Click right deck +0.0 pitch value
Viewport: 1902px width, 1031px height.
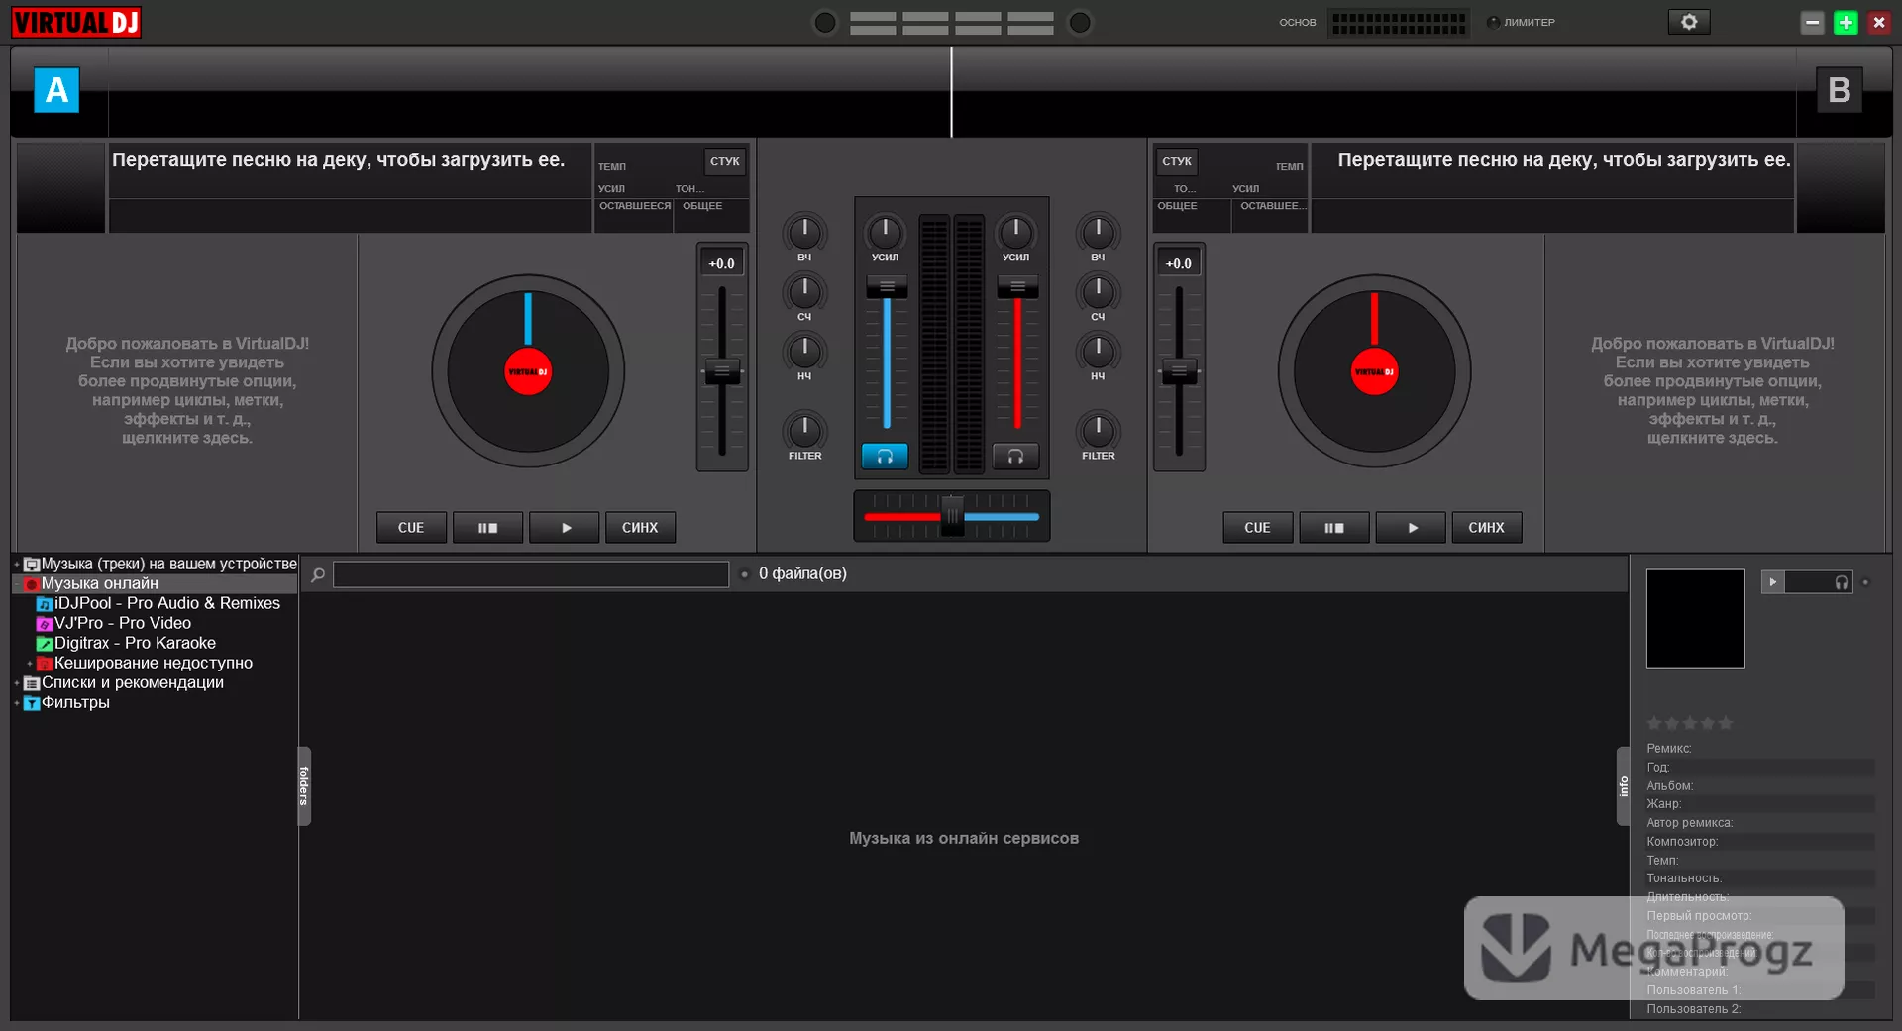pos(1179,263)
